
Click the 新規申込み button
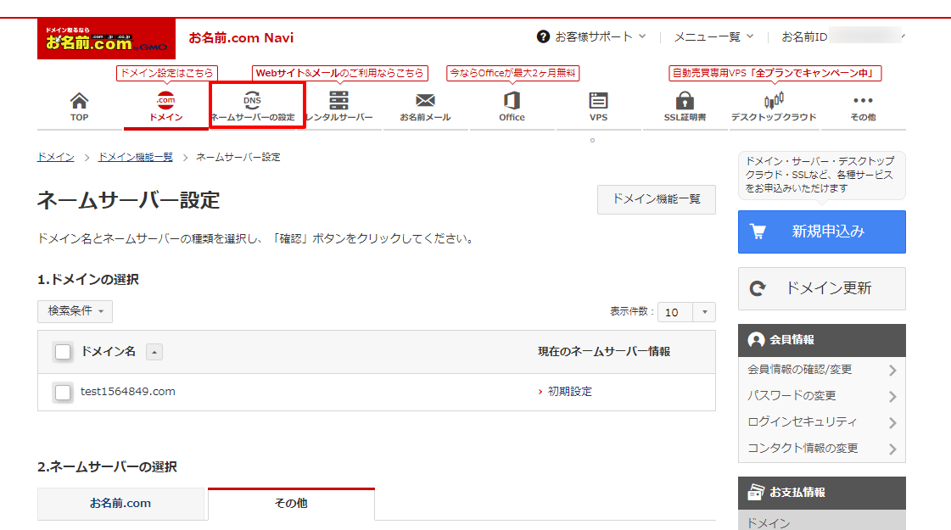[822, 232]
